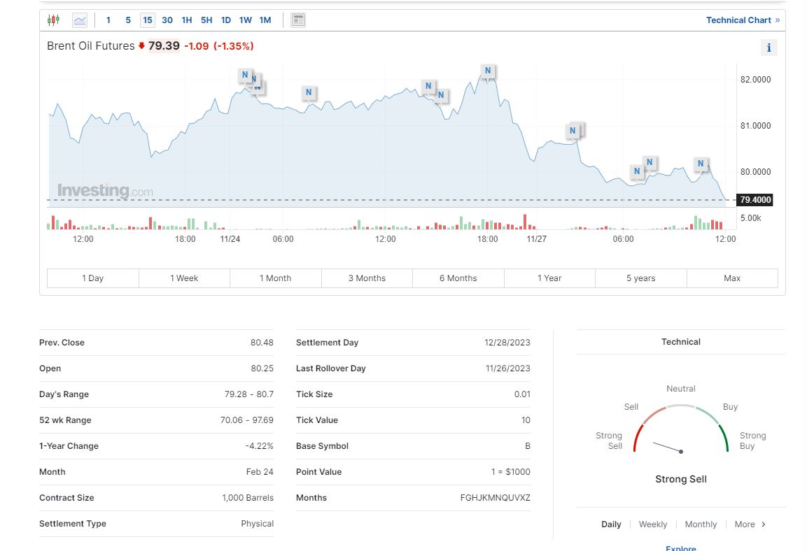Viewport: 807px width, 551px height.
Task: Set chart interval to 1D
Action: [x=226, y=20]
